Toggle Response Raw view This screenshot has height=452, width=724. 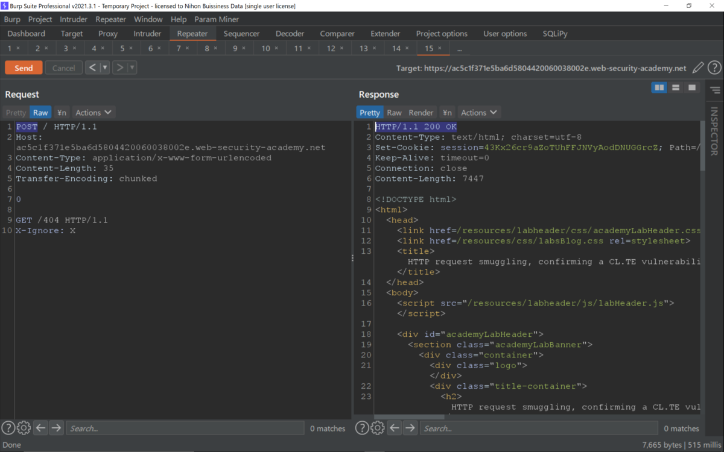[395, 113]
